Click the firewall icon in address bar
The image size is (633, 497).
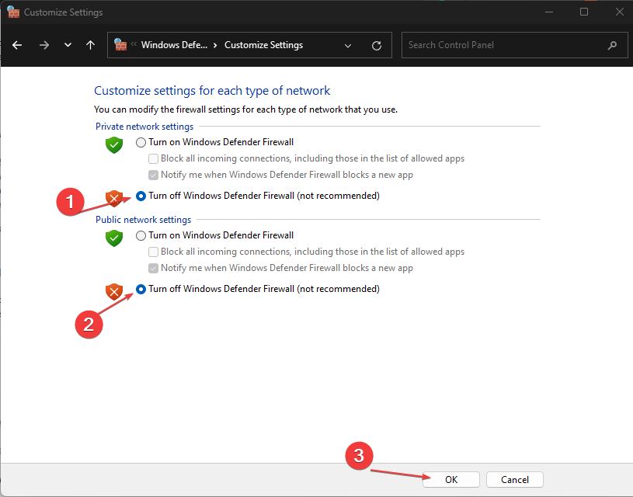tap(120, 45)
